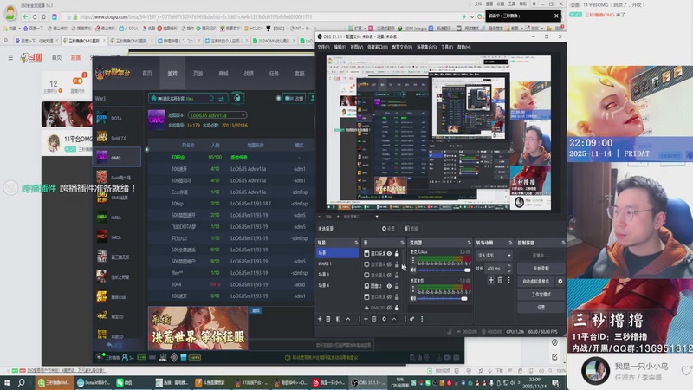Open transition properties three-dot menu
693x390 pixels.
click(x=508, y=280)
